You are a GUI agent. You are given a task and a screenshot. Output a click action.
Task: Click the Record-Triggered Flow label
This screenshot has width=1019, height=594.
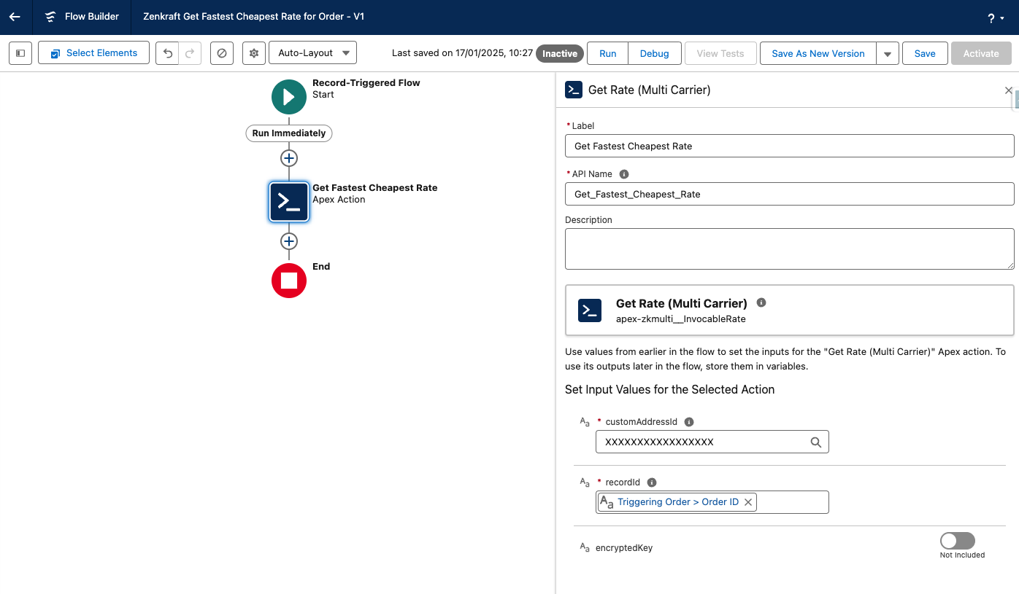(366, 82)
